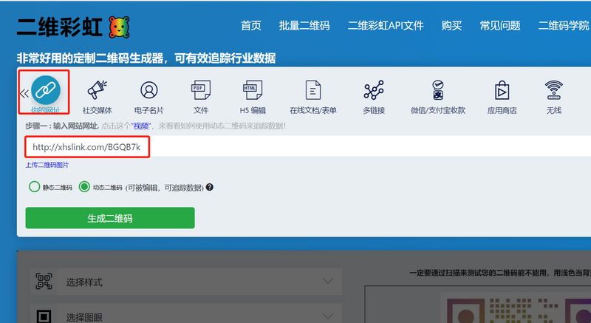Screen dimensions: 591x323
Task: Open 二维码学院 menu item
Action: tap(564, 26)
